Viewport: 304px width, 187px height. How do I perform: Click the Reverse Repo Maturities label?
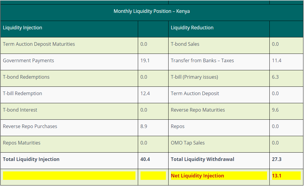click(x=198, y=110)
